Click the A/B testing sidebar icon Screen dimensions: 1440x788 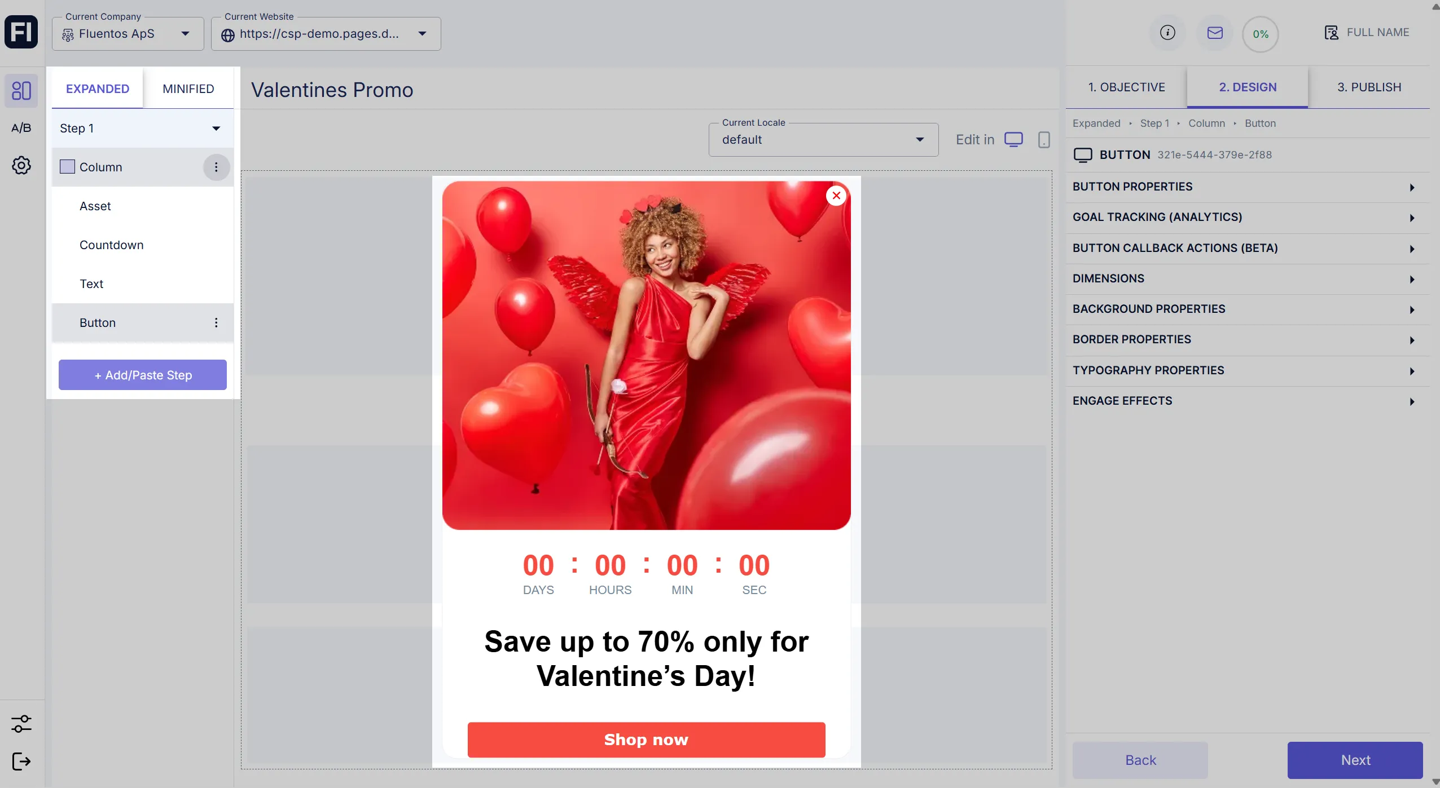[21, 128]
